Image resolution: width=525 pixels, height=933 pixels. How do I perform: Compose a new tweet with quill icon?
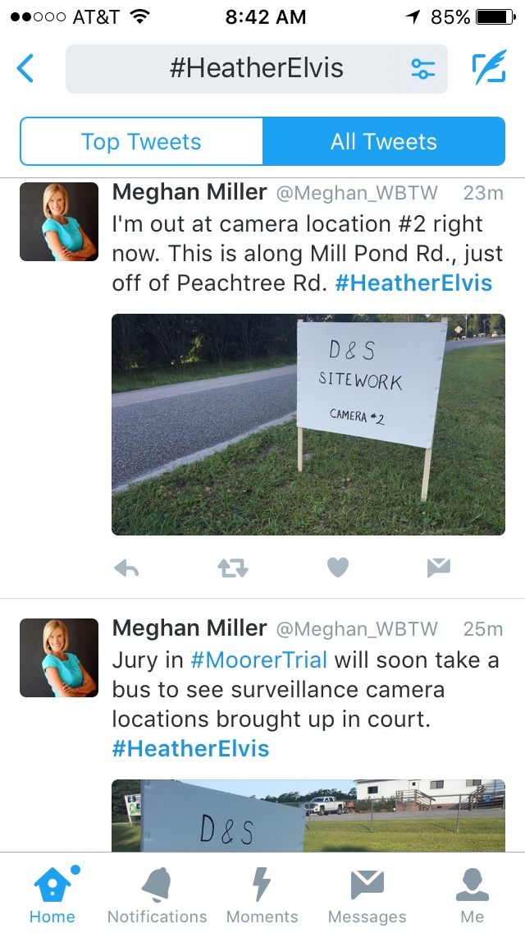coord(490,67)
